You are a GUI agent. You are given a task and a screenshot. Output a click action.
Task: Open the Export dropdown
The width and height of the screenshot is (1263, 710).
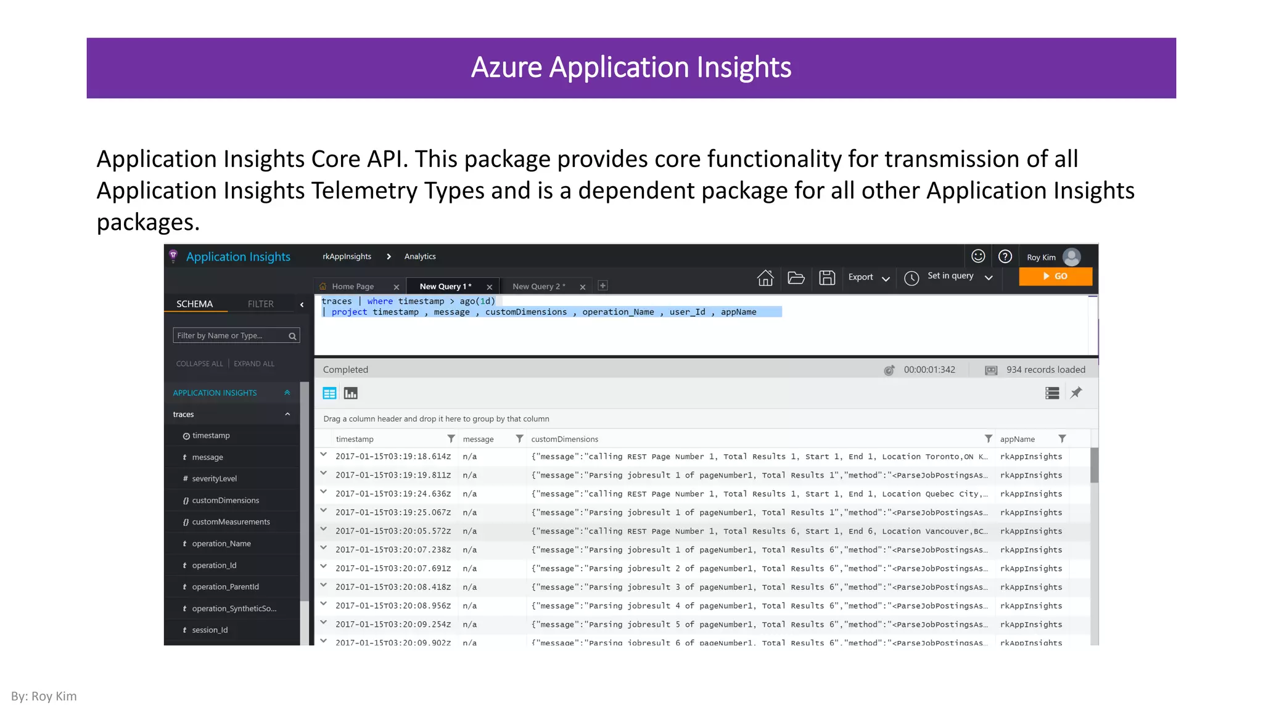coord(868,277)
